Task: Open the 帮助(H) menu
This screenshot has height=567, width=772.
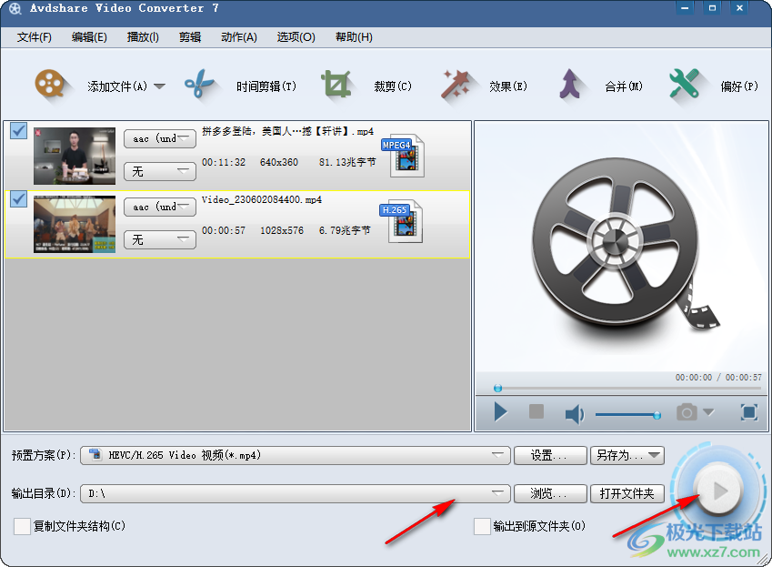Action: coord(354,37)
